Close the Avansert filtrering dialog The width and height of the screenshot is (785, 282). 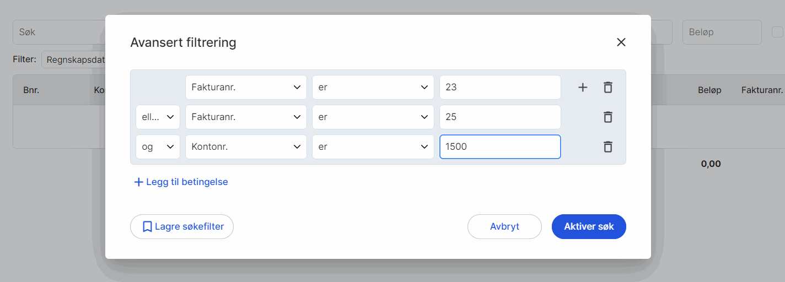621,42
